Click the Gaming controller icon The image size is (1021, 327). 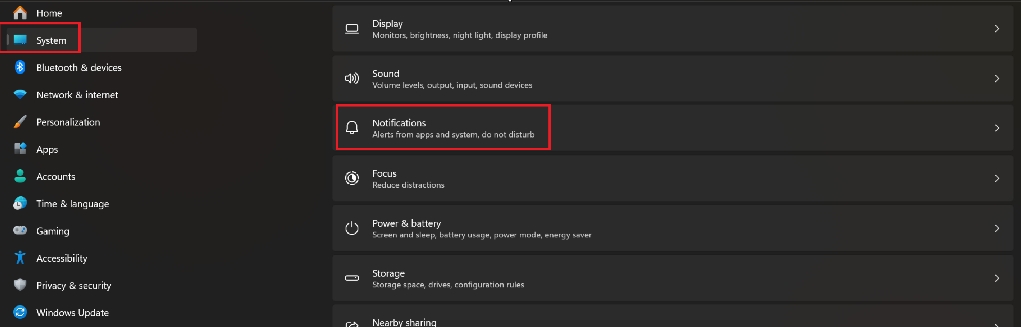[x=20, y=230]
